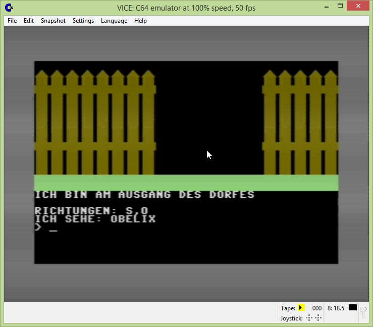
Task: Open the Settings menu
Action: (83, 21)
